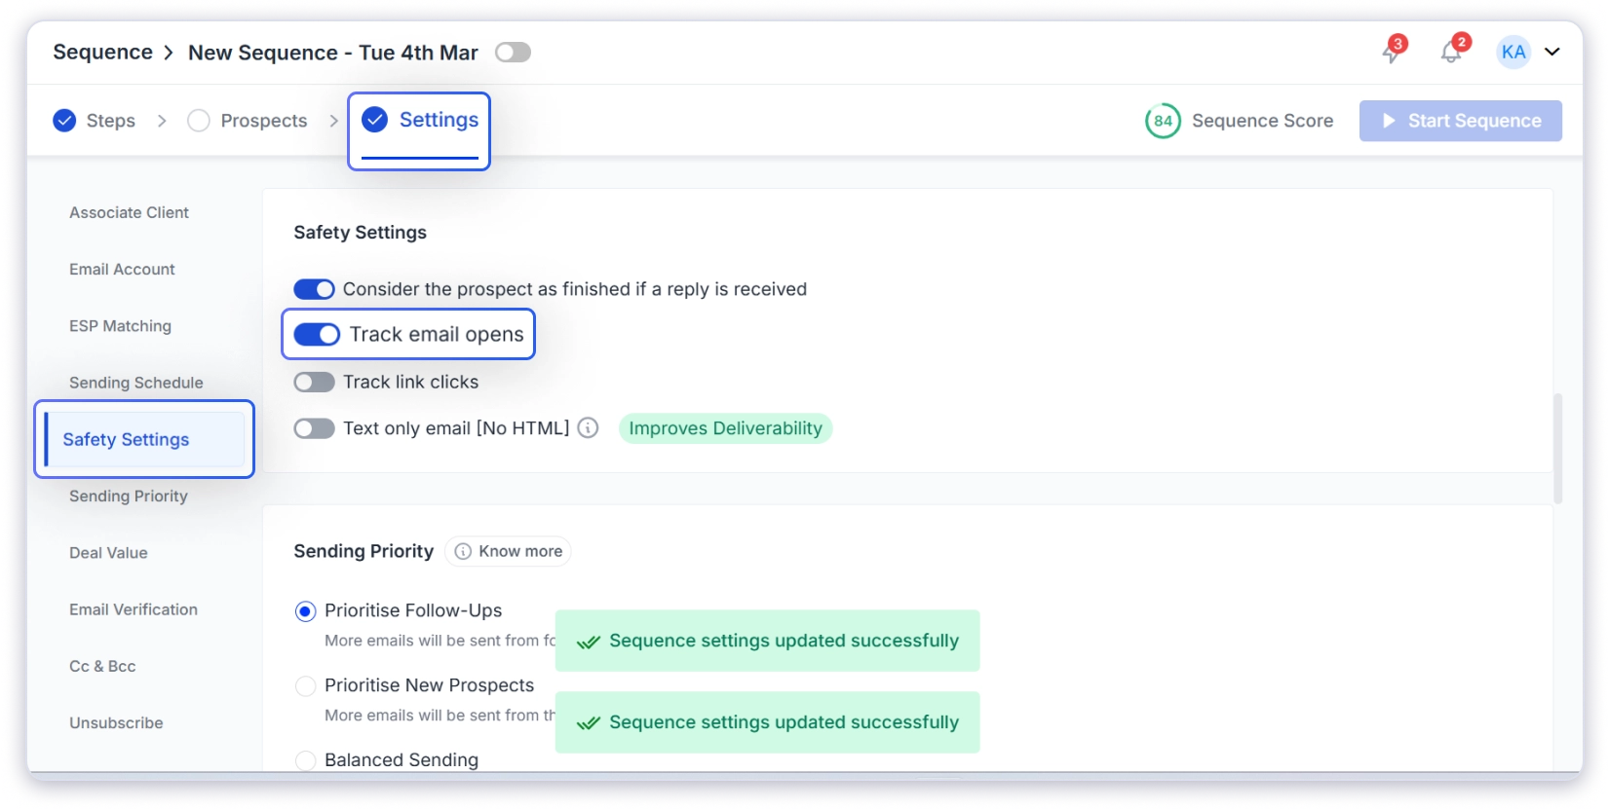The width and height of the screenshot is (1608, 810).
Task: Select Prioritise Follow-Ups radio button
Action: 305,611
